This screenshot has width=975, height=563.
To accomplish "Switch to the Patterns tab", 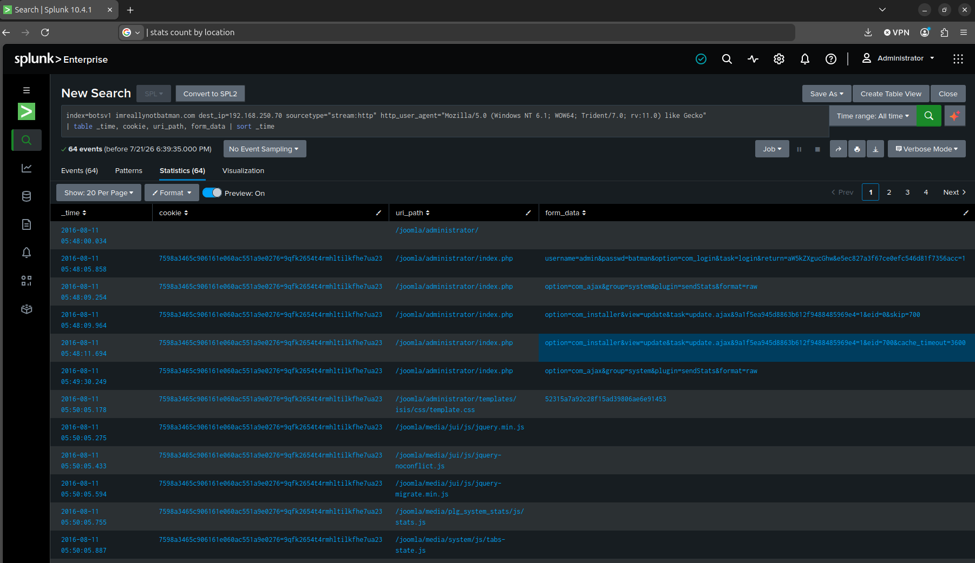I will click(129, 171).
